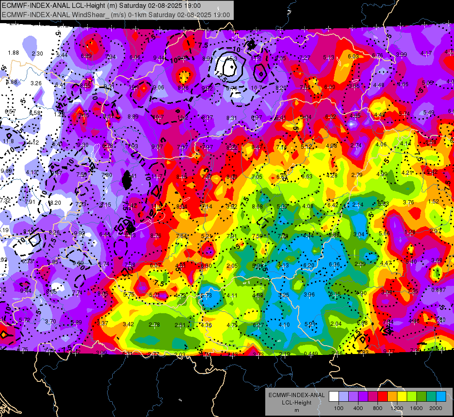Click the legend tick value 100
454x417 pixels.
339,408
